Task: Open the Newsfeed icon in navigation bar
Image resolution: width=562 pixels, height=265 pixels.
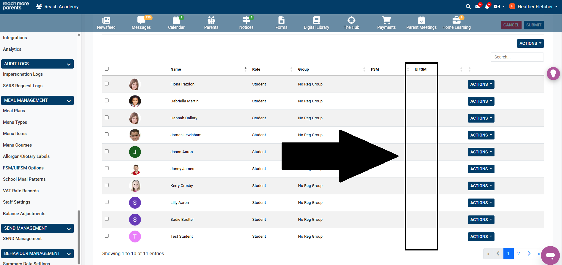Action: [106, 20]
